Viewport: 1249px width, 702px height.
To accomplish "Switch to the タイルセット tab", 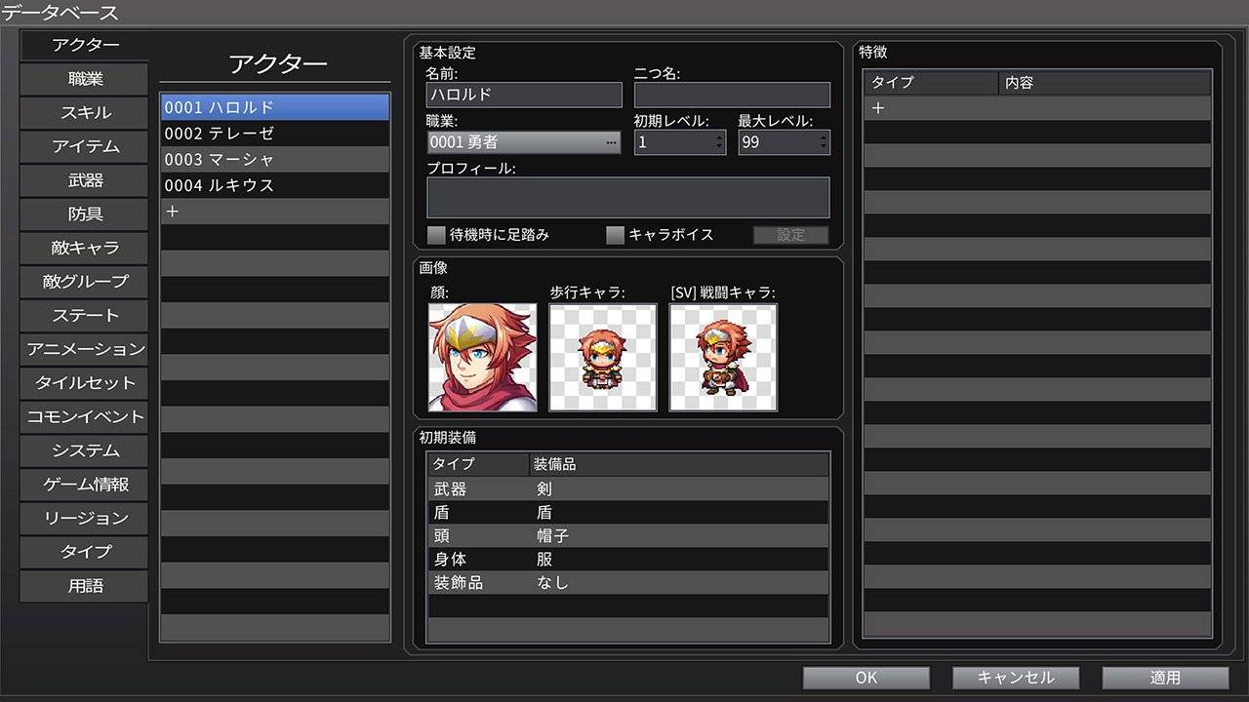I will pos(84,383).
